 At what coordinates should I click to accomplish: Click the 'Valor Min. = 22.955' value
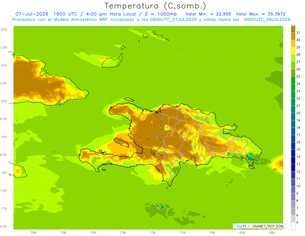point(208,14)
